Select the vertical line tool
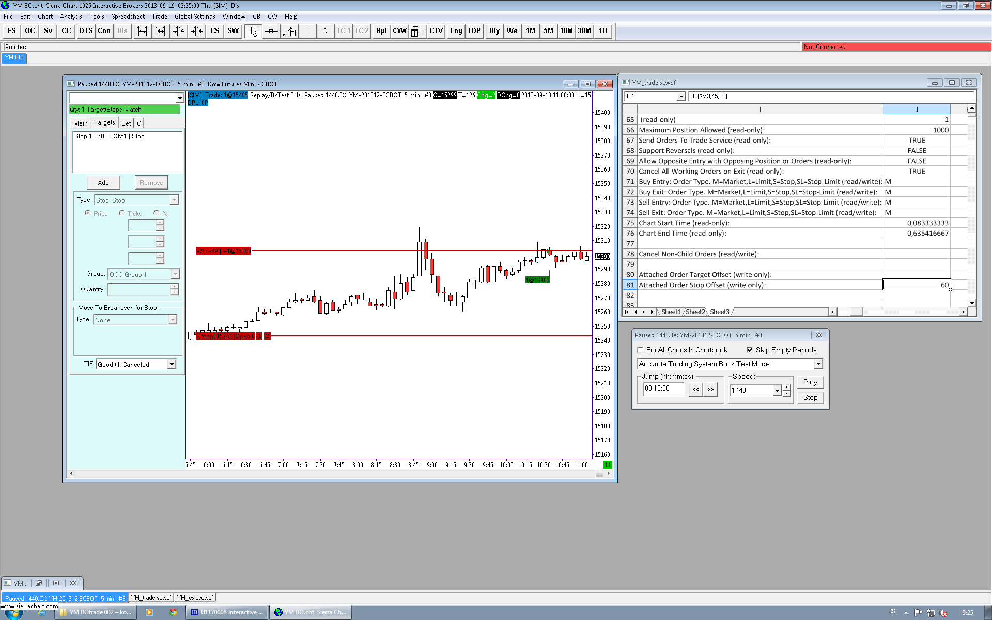The width and height of the screenshot is (992, 620). tap(307, 31)
